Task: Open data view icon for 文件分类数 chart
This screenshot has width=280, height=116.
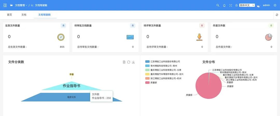Action: pos(124,62)
